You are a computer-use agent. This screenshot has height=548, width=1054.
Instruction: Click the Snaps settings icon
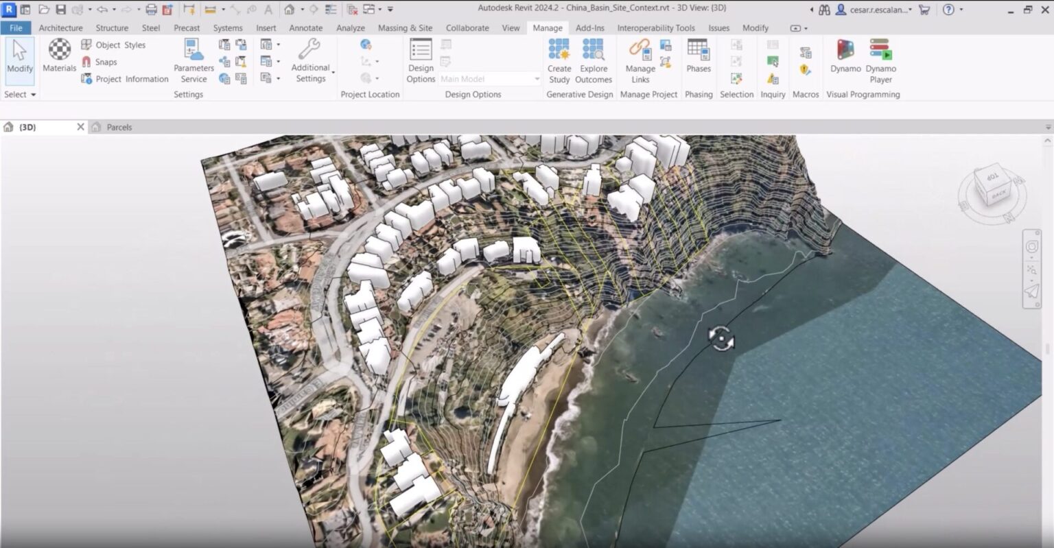(87, 62)
